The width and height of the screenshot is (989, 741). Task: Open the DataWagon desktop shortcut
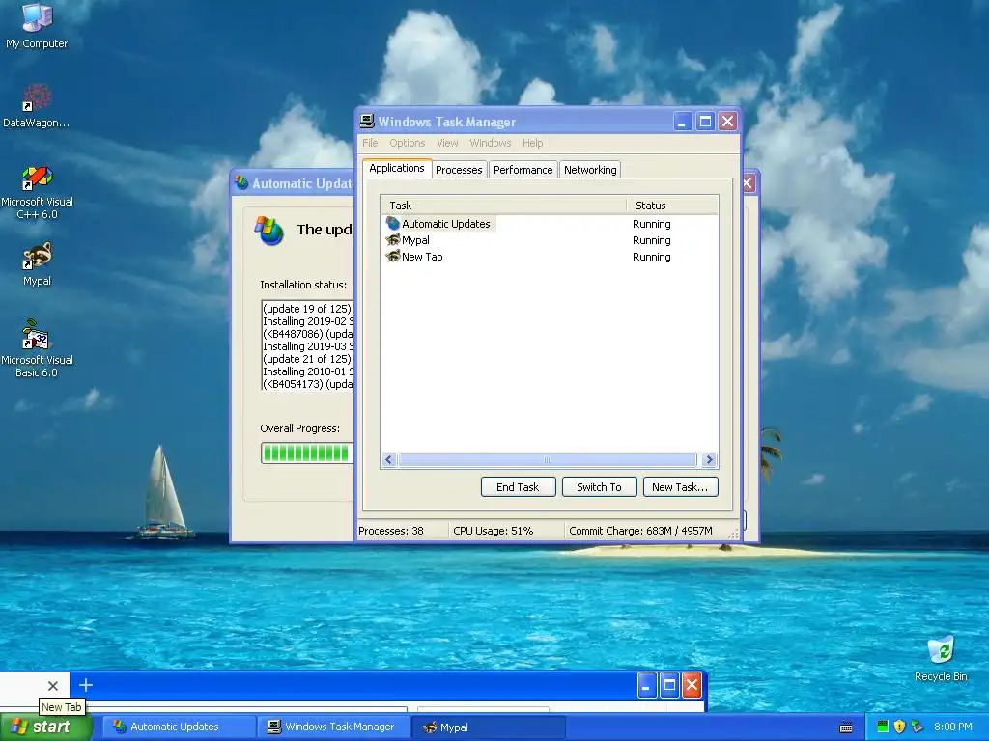[37, 106]
